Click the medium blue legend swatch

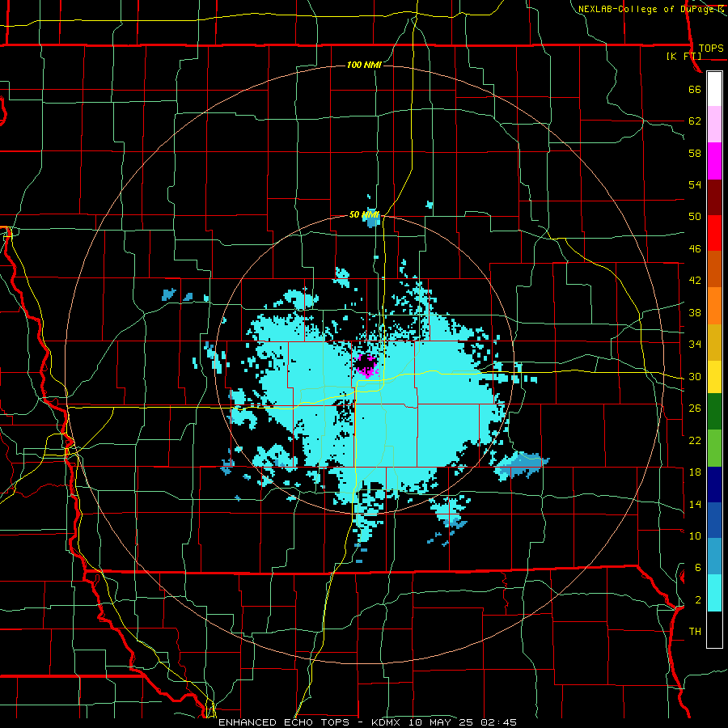(x=714, y=521)
